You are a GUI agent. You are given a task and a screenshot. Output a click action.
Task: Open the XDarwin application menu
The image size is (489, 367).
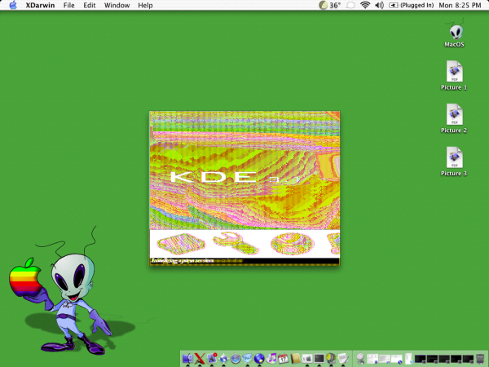click(x=40, y=6)
